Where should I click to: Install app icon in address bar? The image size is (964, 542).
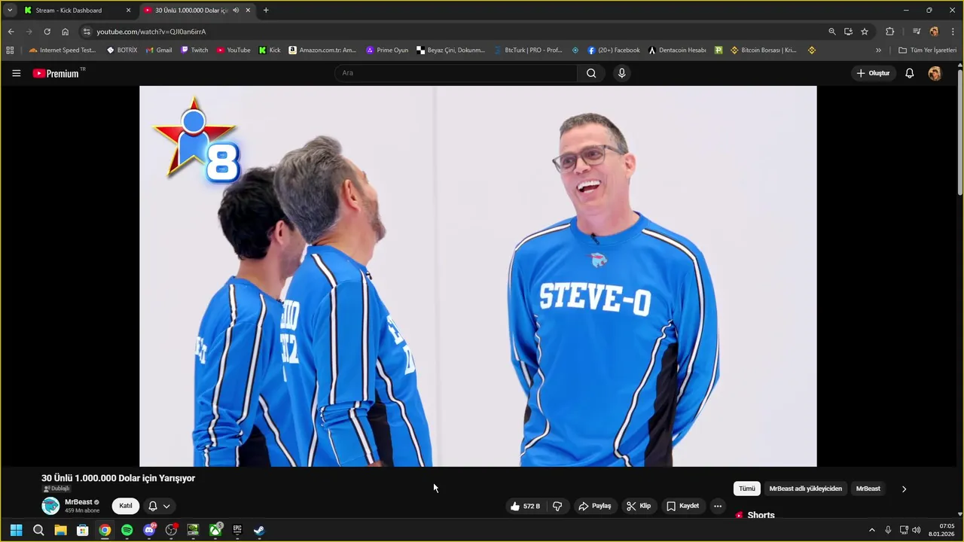pyautogui.click(x=848, y=32)
